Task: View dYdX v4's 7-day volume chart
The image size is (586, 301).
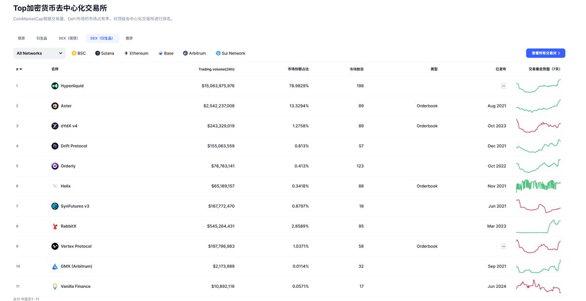Action: (539, 126)
